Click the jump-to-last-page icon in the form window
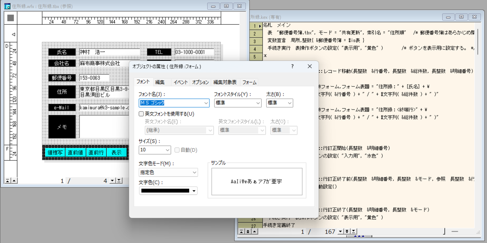This screenshot has height=243, width=487. click(119, 180)
